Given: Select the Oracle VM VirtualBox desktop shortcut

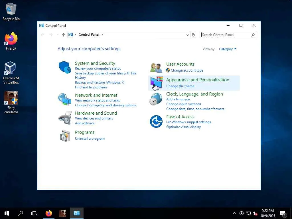Looking at the screenshot, I should point(11,73).
